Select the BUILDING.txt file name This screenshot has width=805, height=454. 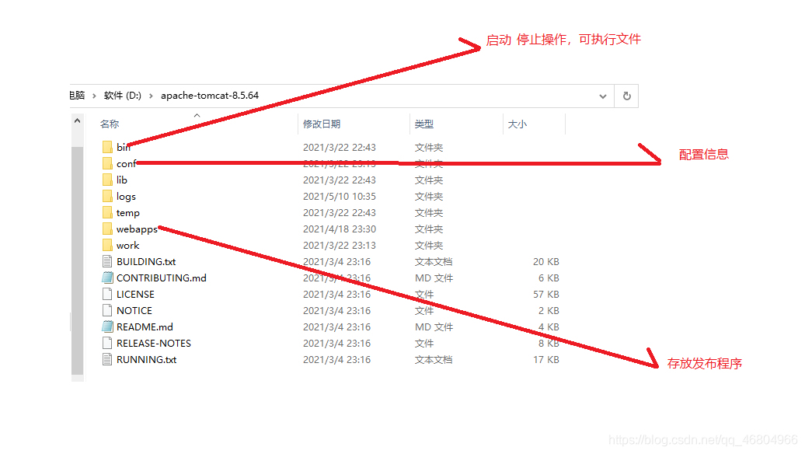pyautogui.click(x=146, y=262)
